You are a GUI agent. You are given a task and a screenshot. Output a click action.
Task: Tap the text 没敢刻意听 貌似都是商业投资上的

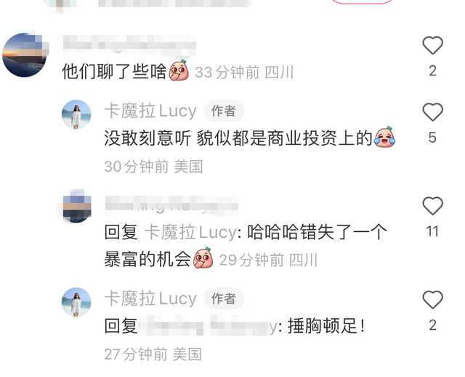tap(238, 138)
